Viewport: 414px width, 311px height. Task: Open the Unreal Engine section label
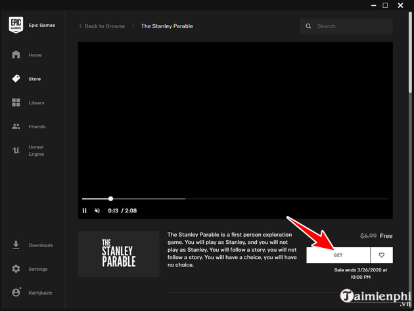pos(36,151)
